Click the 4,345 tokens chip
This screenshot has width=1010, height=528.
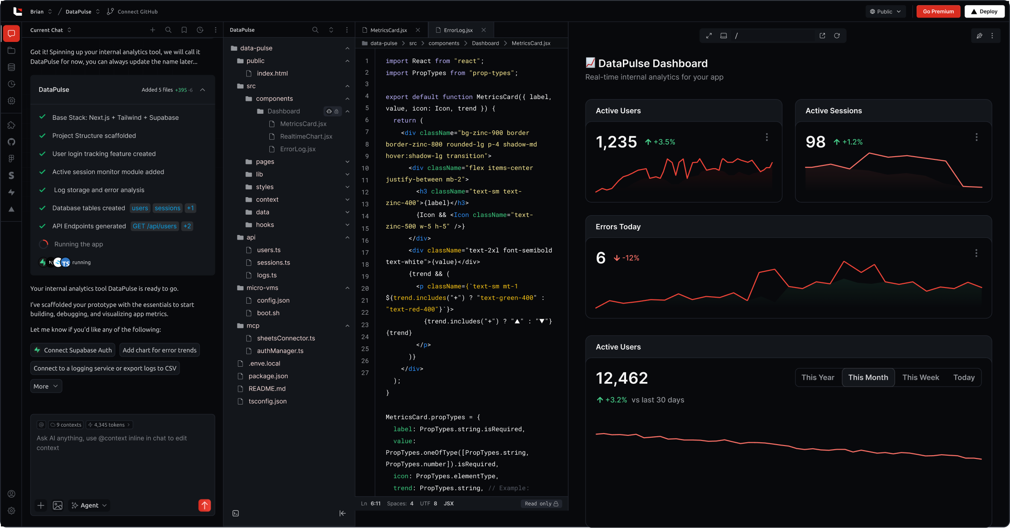(110, 425)
